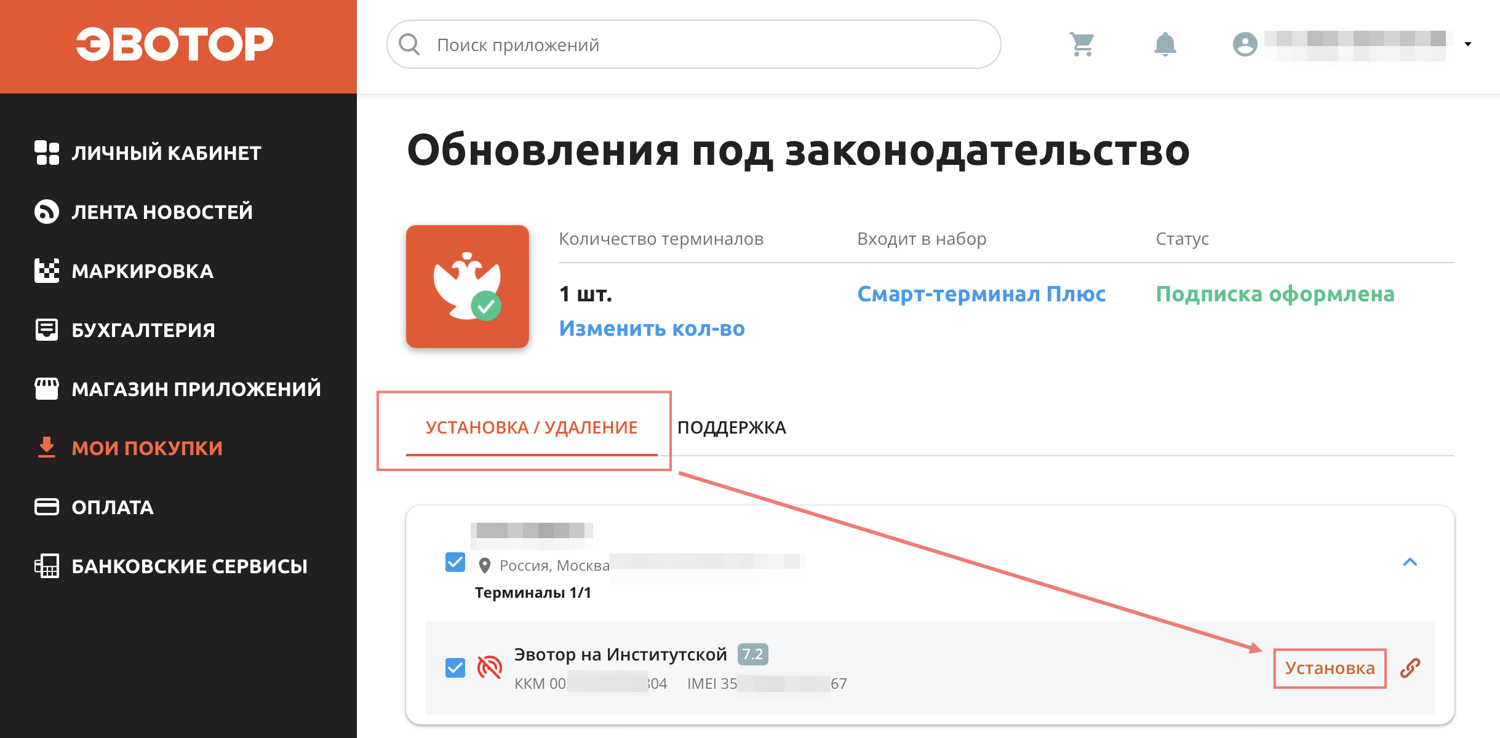Screen dimensions: 1500x738
Task: Click the 7.2 version badge
Action: [x=753, y=654]
